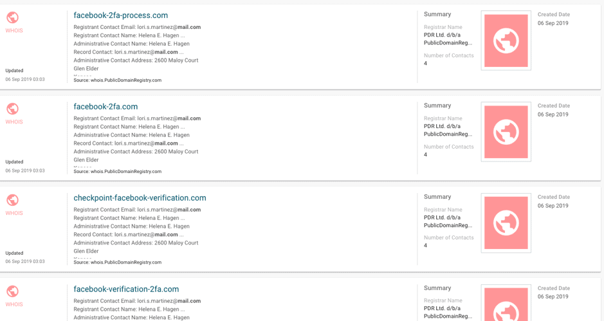
Task: Click Created Date value of checkpoint-facebook-verification.com
Action: click(553, 206)
